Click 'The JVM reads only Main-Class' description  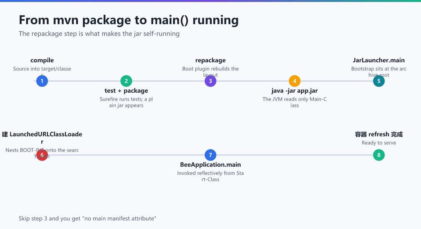tap(295, 102)
